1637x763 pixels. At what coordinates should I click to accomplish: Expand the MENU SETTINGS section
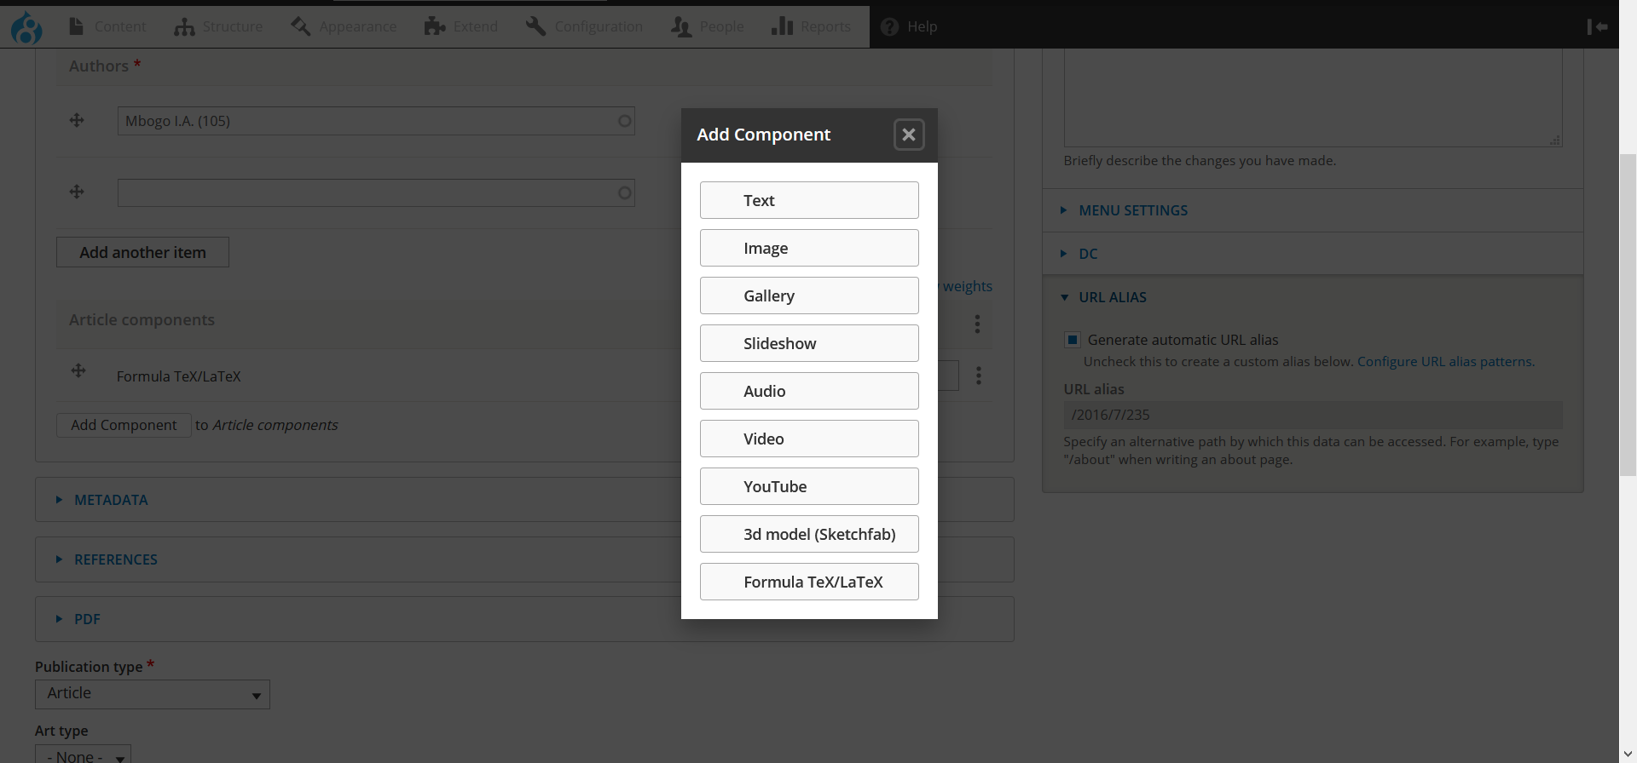(1132, 210)
